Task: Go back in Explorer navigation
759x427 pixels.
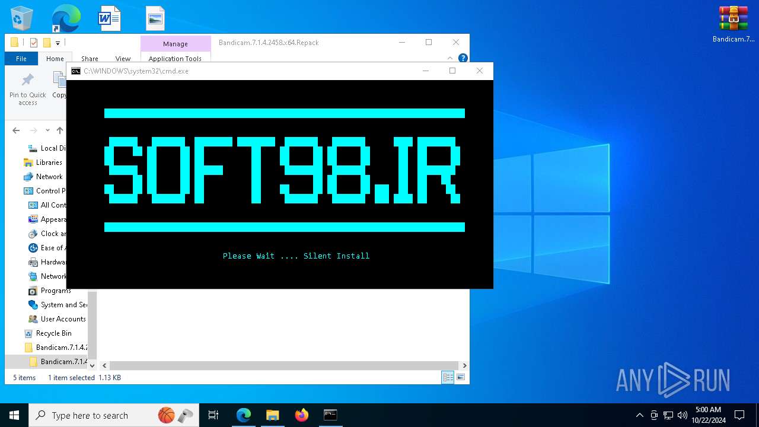Action: click(16, 130)
